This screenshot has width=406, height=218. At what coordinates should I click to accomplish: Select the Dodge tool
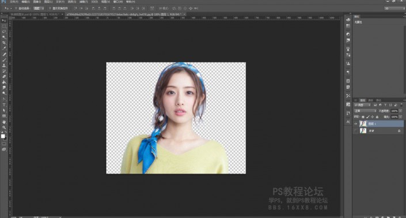click(4, 93)
